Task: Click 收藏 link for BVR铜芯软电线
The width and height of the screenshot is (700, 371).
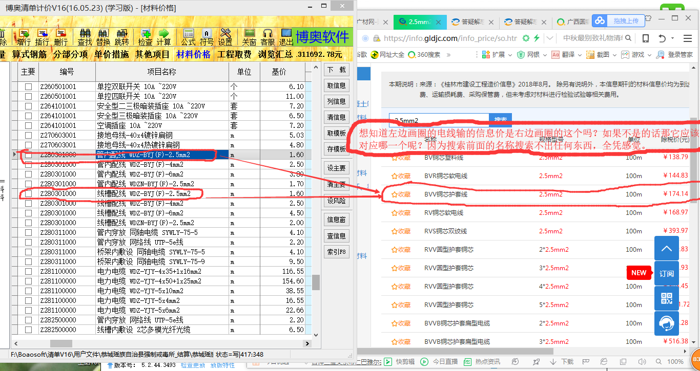Action: 401,176
